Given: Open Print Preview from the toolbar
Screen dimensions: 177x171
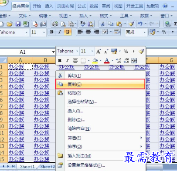Looking at the screenshot, I should coord(63,24).
